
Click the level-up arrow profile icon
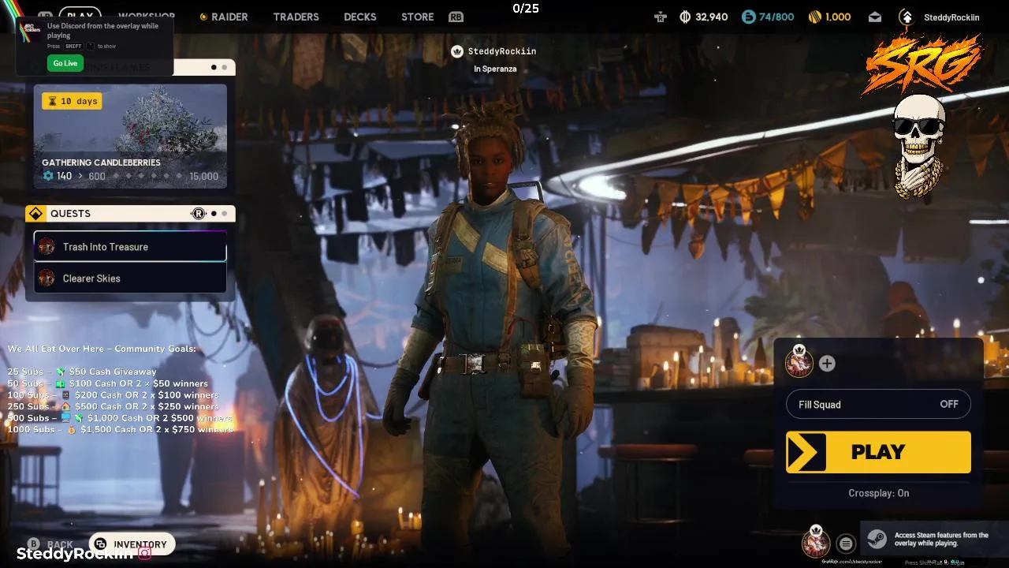pyautogui.click(x=907, y=17)
